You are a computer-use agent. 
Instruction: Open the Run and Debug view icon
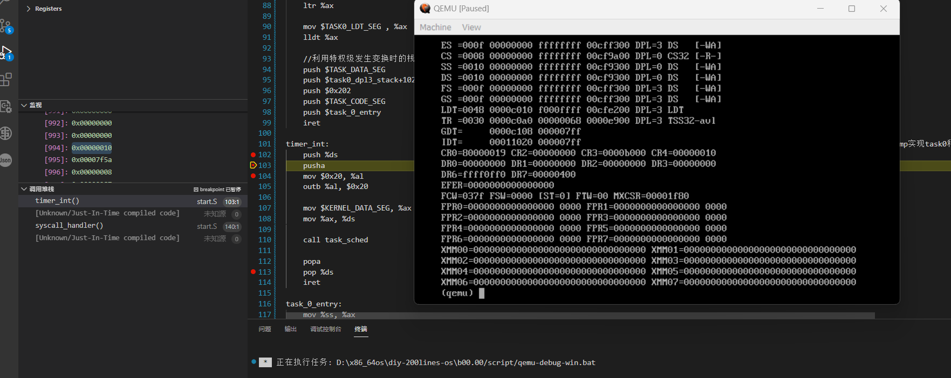(6, 53)
